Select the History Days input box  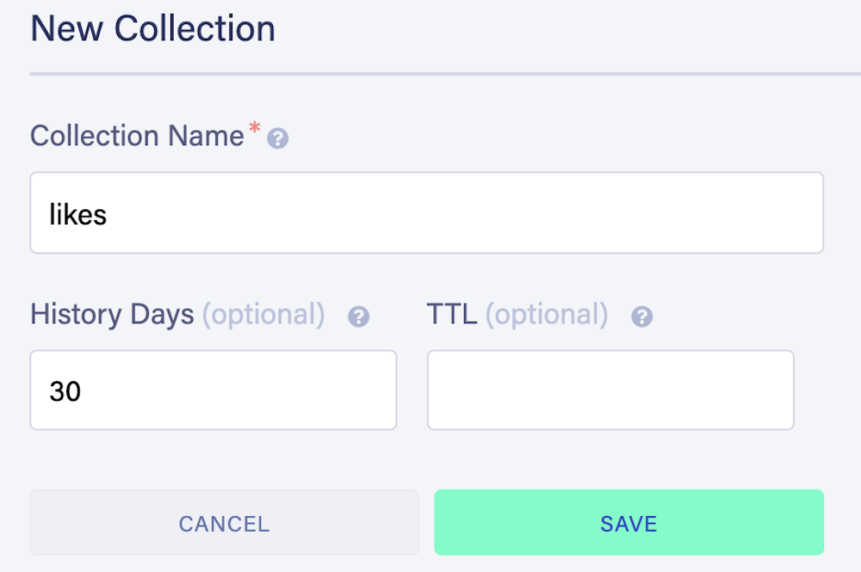pos(213,391)
